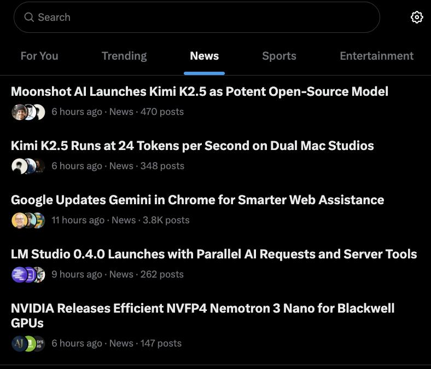431x369 pixels.
Task: Open the Entertainment tab
Action: [376, 56]
